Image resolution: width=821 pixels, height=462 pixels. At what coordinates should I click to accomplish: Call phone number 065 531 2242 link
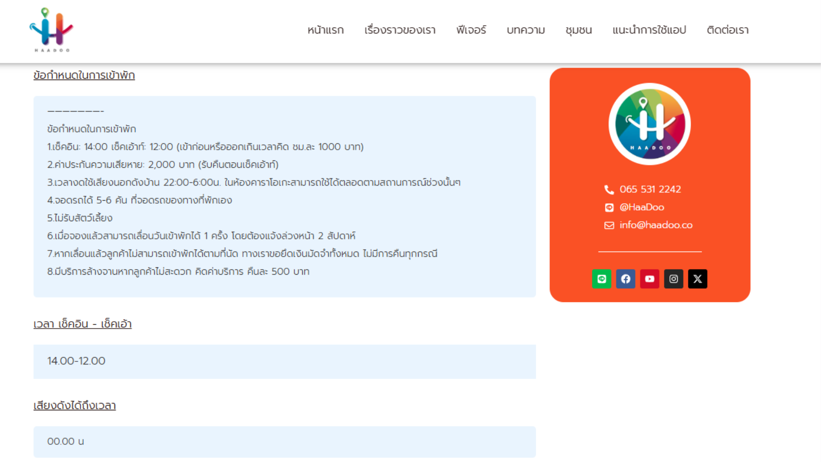[x=650, y=189]
